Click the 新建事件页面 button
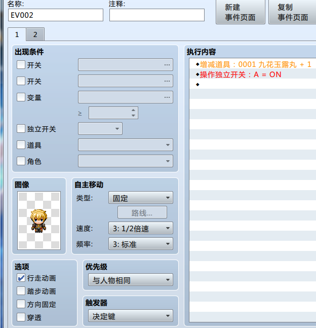 pyautogui.click(x=241, y=12)
